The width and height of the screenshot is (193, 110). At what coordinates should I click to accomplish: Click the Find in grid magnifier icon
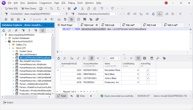tap(158, 58)
